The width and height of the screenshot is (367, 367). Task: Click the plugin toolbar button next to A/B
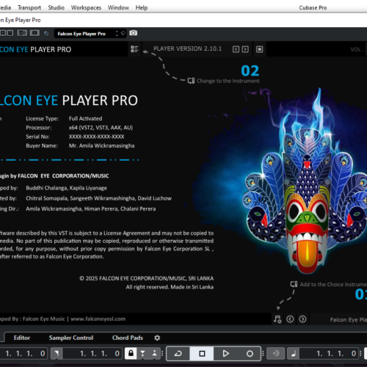coord(34,33)
